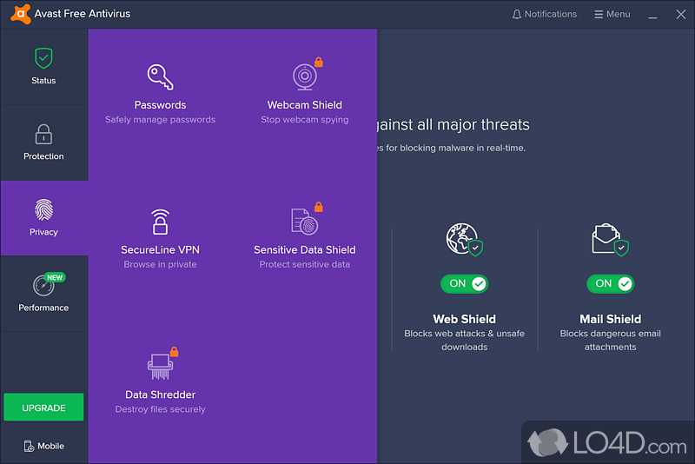Open the SecureLine VPN title
The width and height of the screenshot is (695, 464).
point(160,250)
